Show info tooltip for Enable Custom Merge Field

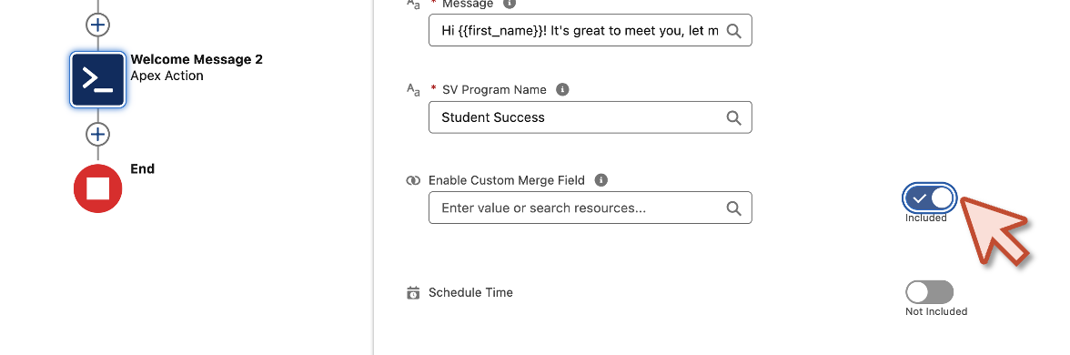601,180
